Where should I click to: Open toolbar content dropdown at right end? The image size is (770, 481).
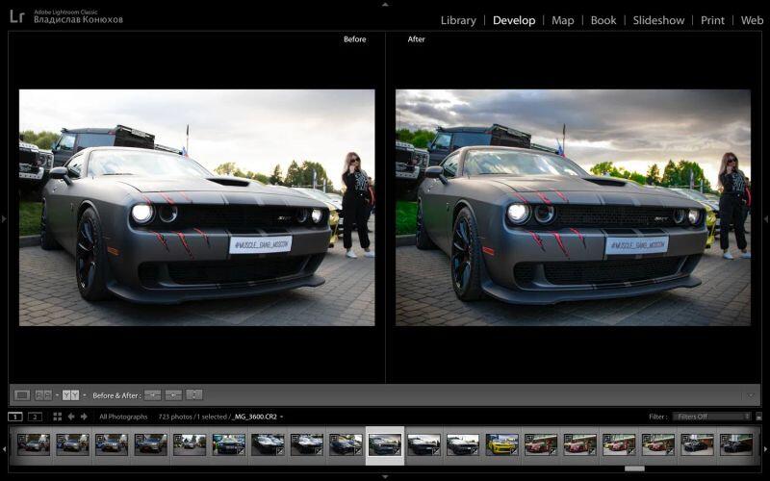[x=750, y=395]
